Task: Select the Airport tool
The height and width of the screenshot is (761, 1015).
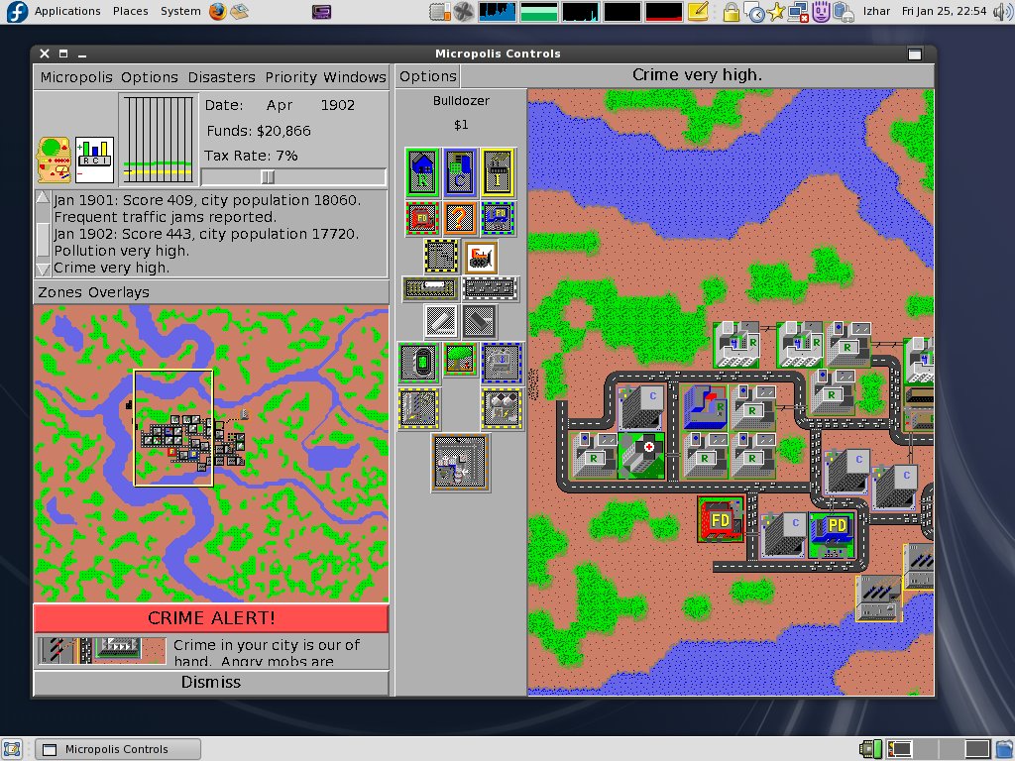Action: pos(460,463)
